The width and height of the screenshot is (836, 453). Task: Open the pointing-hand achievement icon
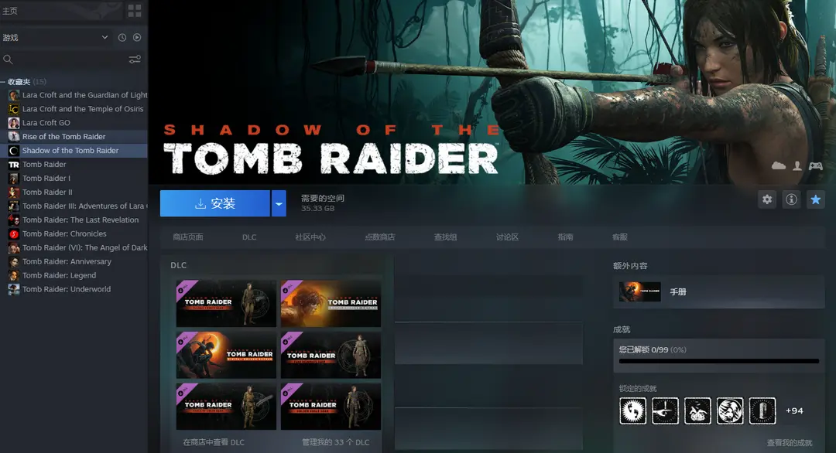[666, 411]
